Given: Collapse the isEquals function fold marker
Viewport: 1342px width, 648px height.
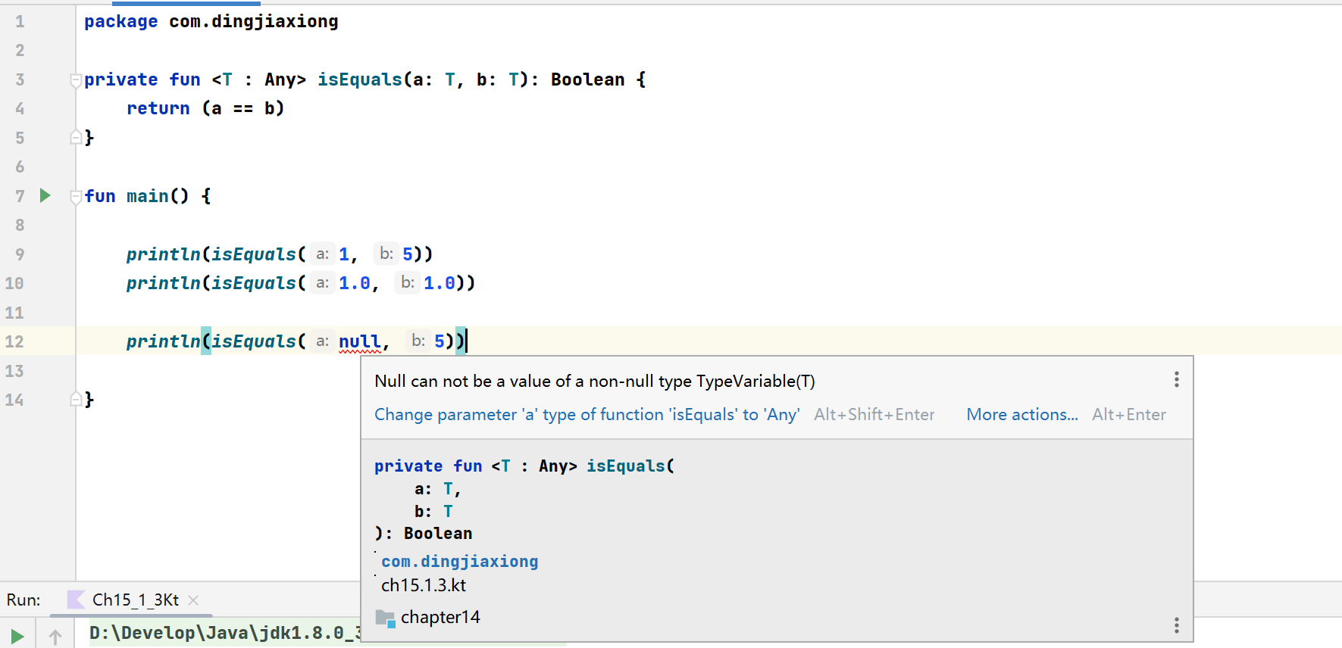Looking at the screenshot, I should pos(75,79).
